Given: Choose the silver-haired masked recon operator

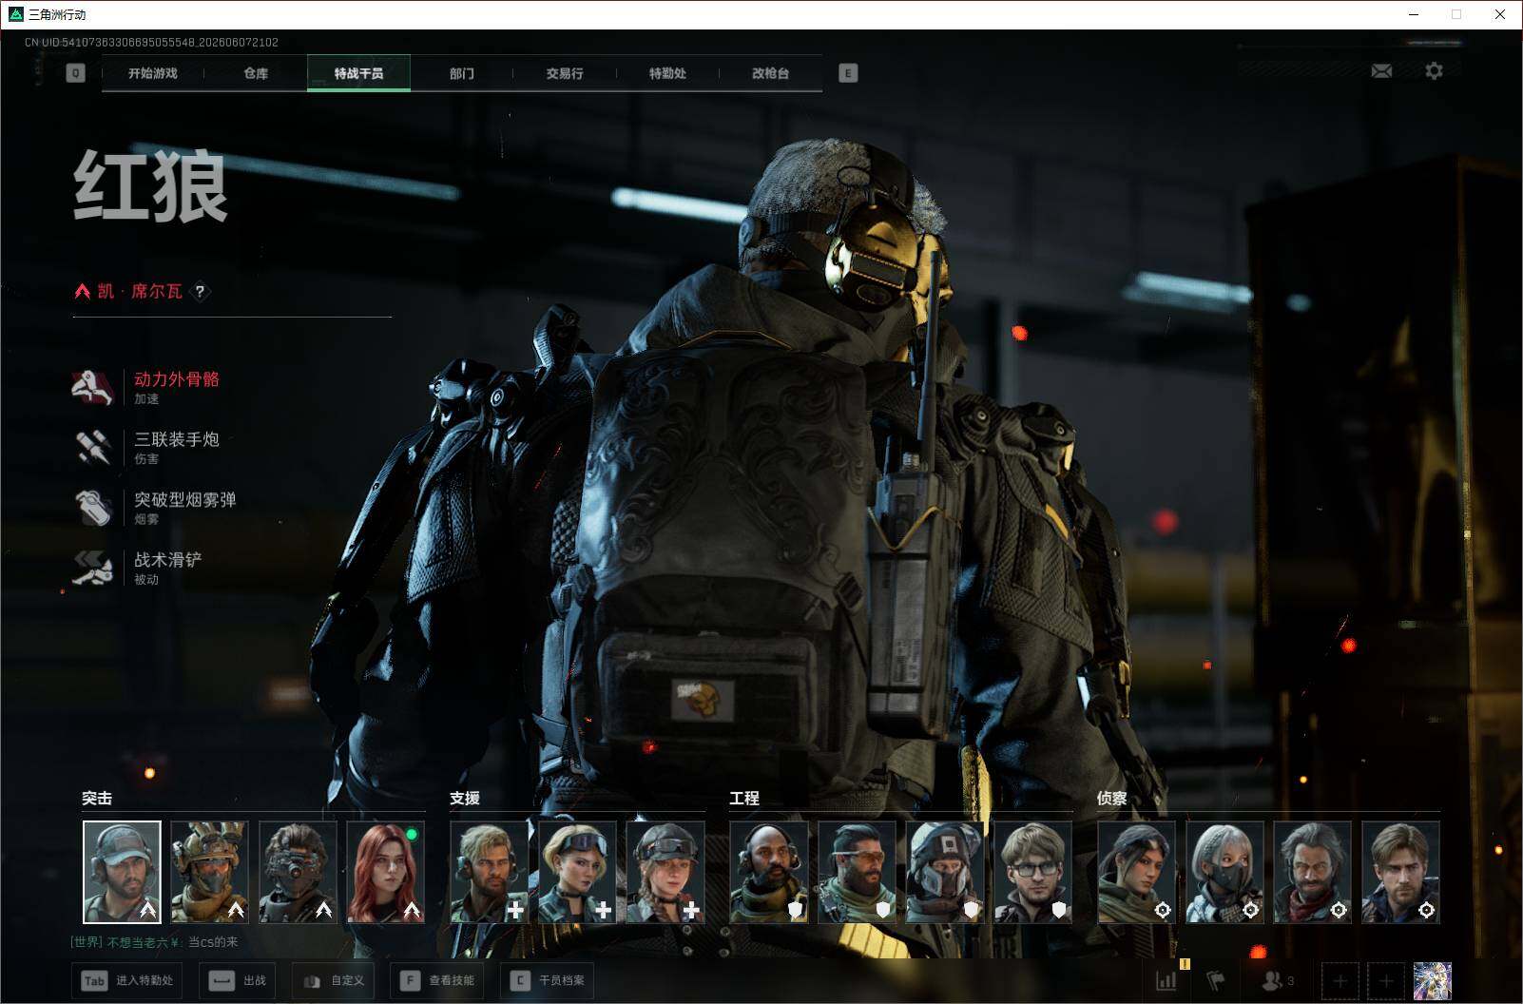Looking at the screenshot, I should pos(1224,872).
